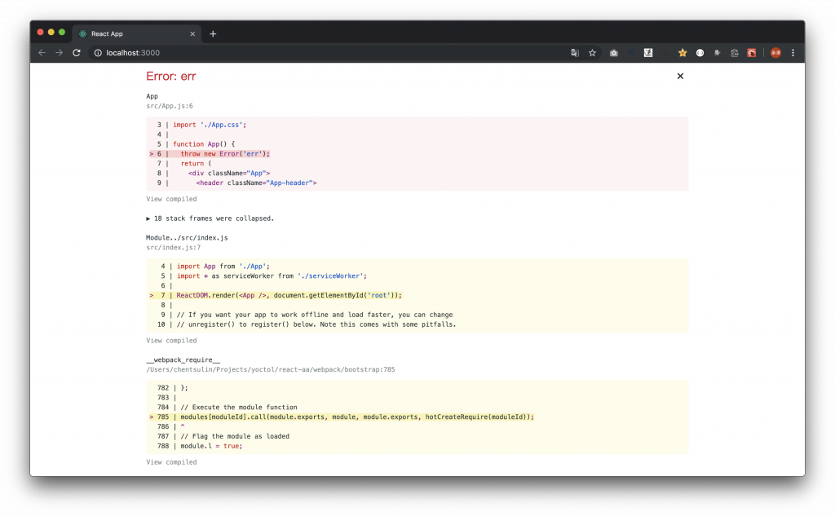
Task: Open the webpack/bootstrap:785 file path
Action: click(271, 369)
